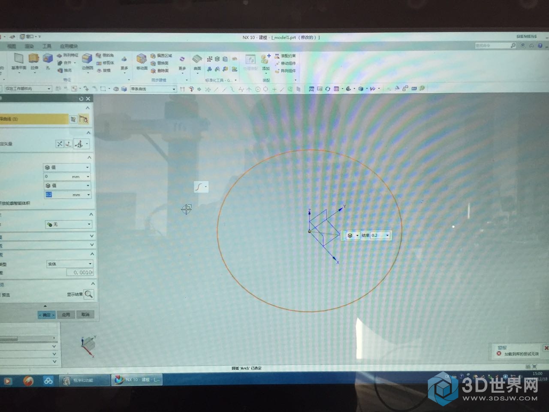Click the reset dialog icon in the panel header
The height and width of the screenshot is (412, 549).
point(81,99)
